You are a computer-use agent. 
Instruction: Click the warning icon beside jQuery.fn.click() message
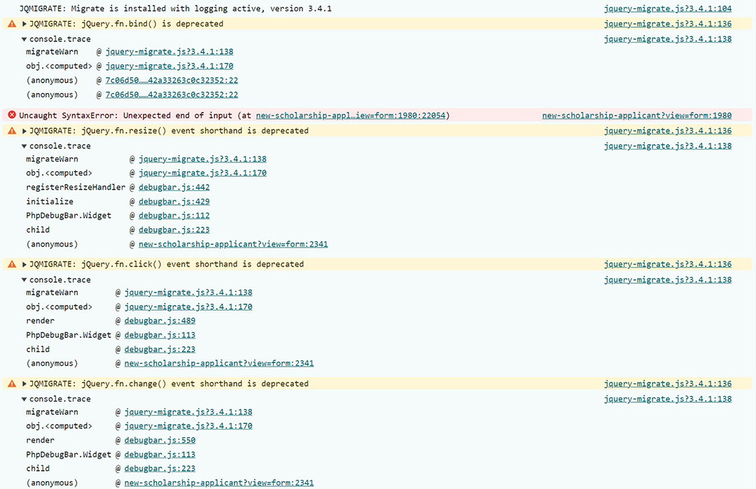12,264
